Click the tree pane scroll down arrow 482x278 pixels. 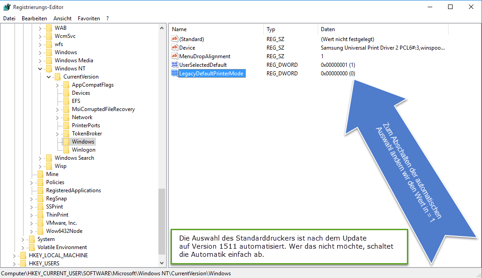pos(162,263)
